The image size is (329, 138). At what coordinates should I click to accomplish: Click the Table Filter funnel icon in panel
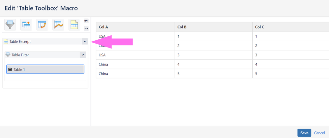(8, 55)
